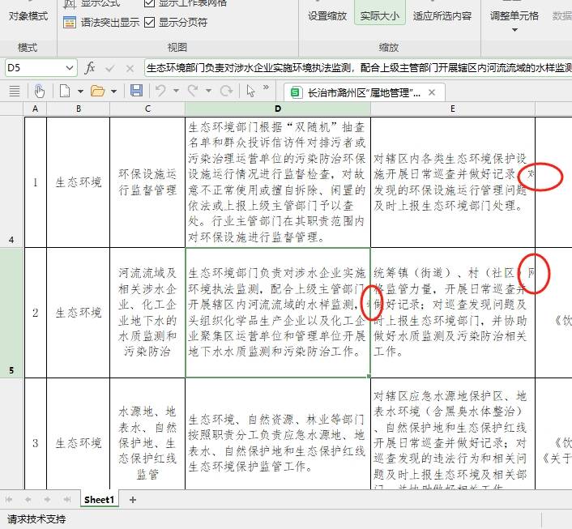Click the Save floppy disk icon

[136, 91]
